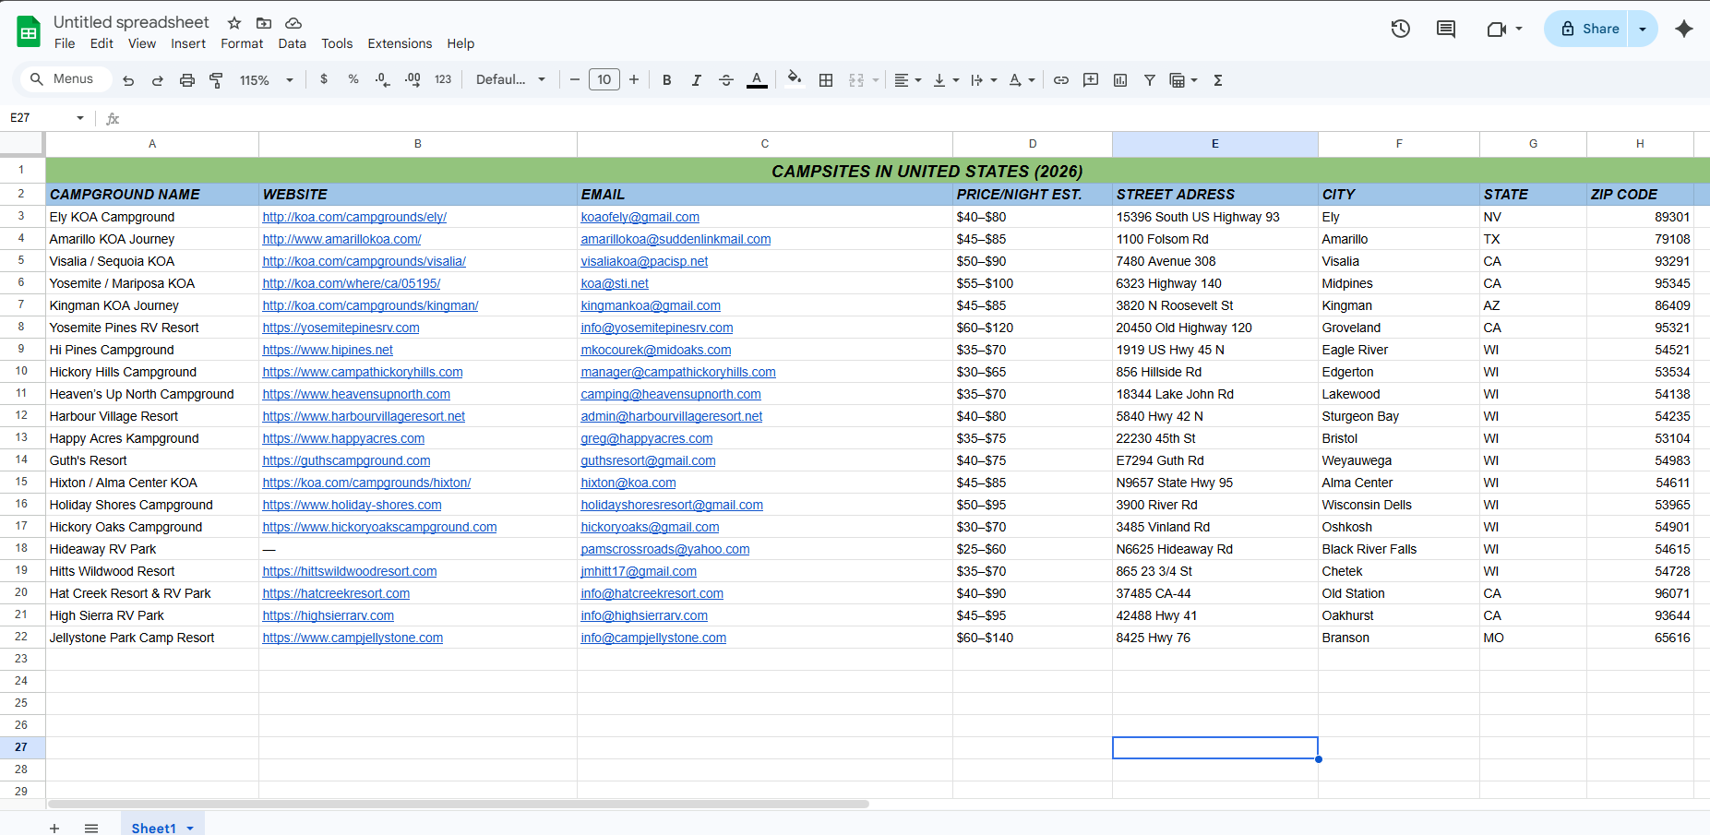1710x835 pixels.
Task: Add a new sheet
Action: (x=54, y=828)
